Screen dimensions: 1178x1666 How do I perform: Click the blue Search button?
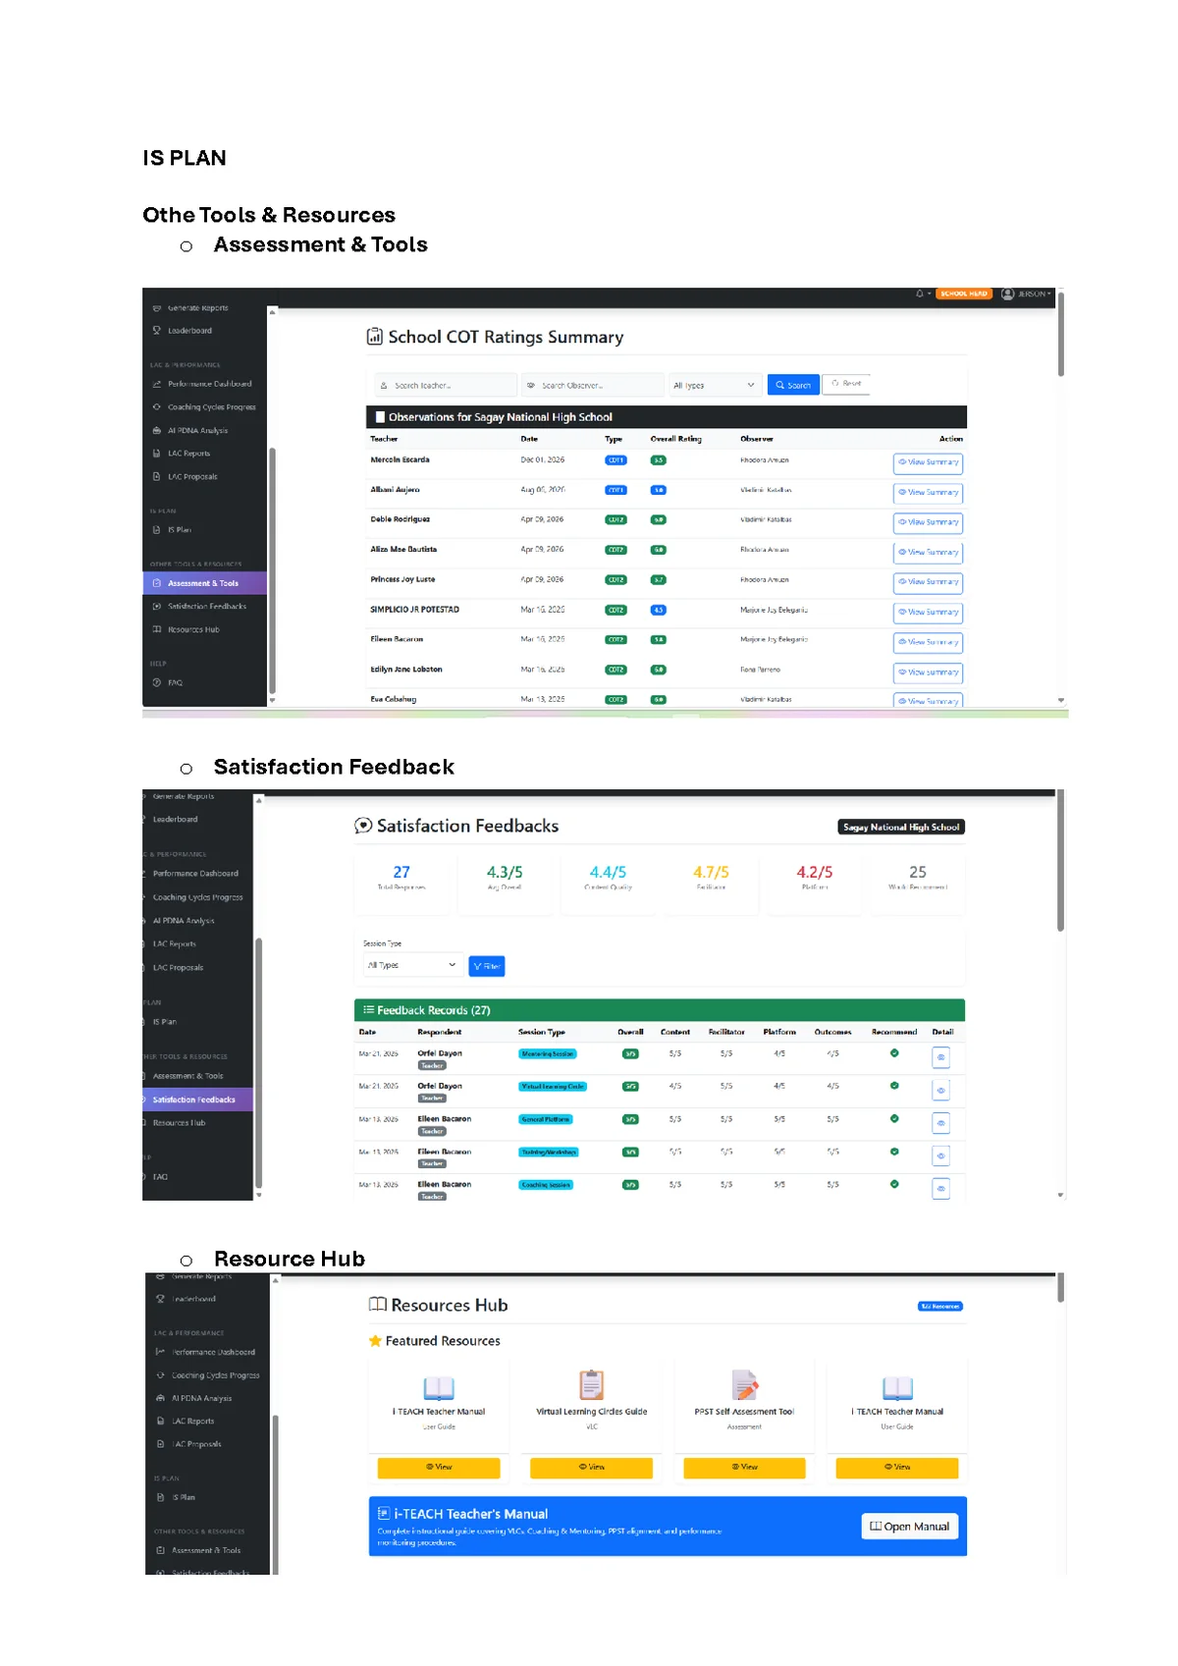[792, 385]
